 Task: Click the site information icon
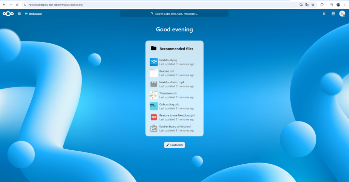[25, 5]
